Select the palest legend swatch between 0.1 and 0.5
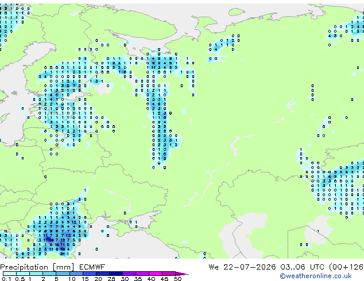 click(10, 274)
